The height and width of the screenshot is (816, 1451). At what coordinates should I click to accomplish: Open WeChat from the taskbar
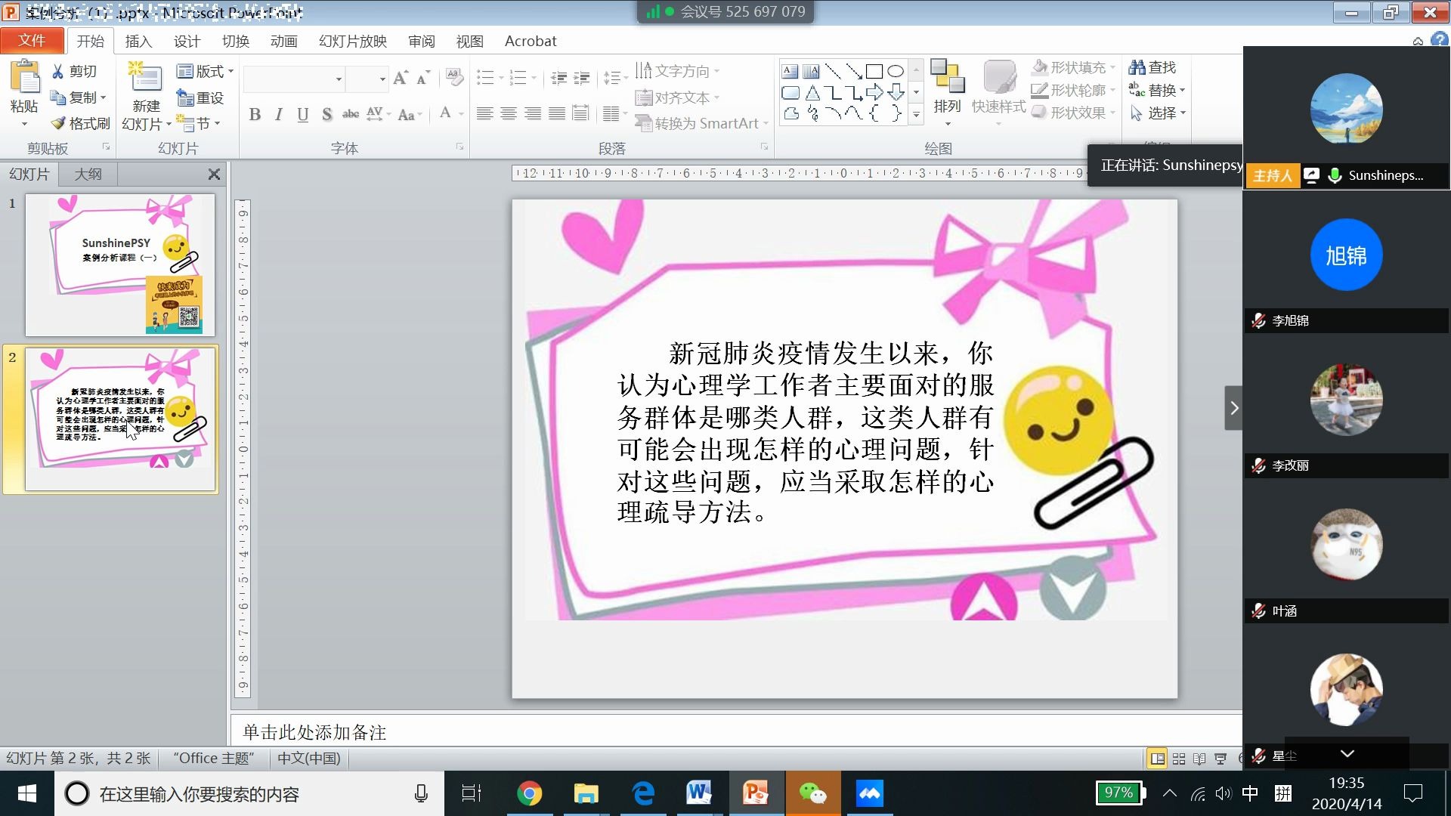click(812, 793)
